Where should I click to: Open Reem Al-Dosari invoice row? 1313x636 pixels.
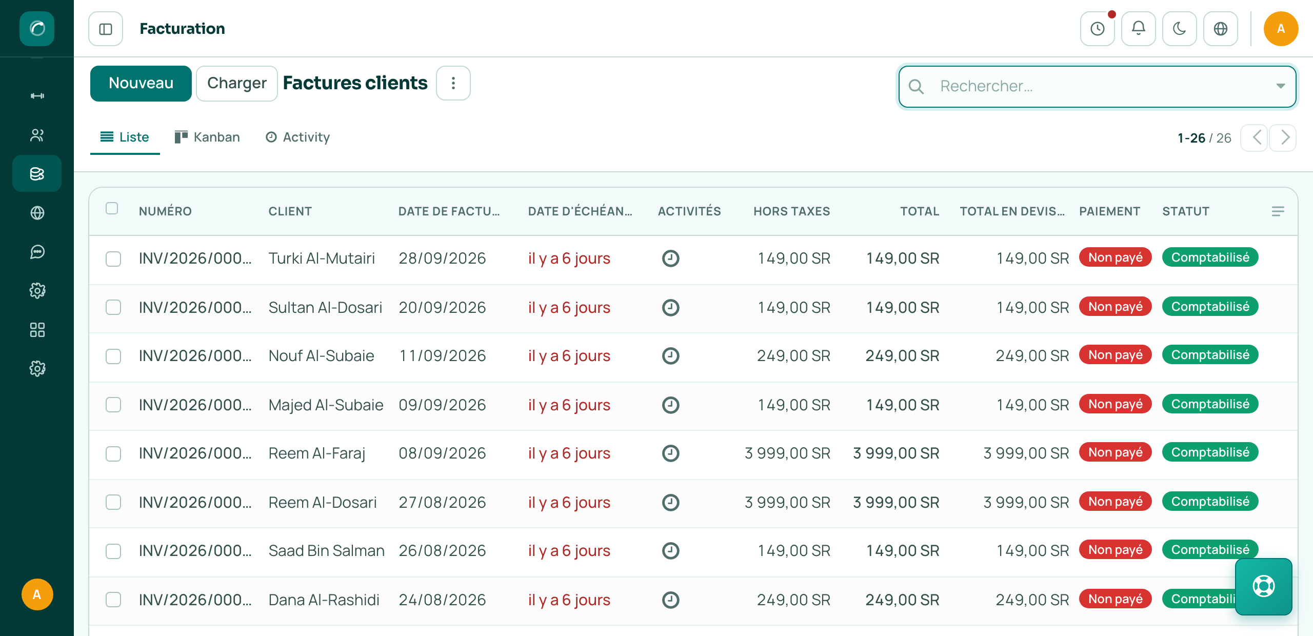693,503
